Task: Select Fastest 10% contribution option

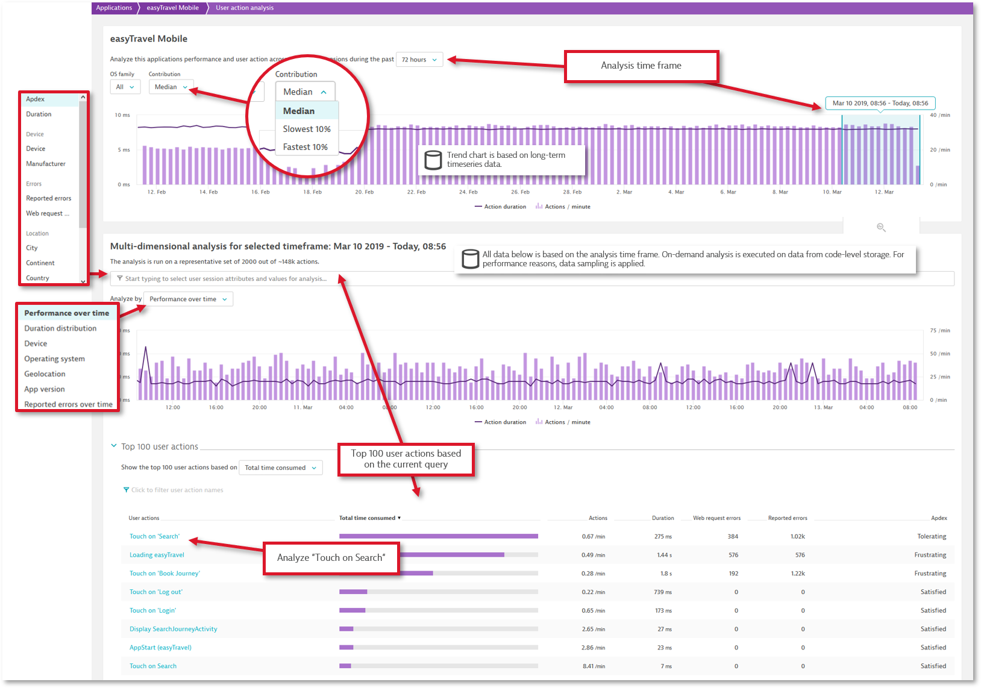Action: pos(306,147)
